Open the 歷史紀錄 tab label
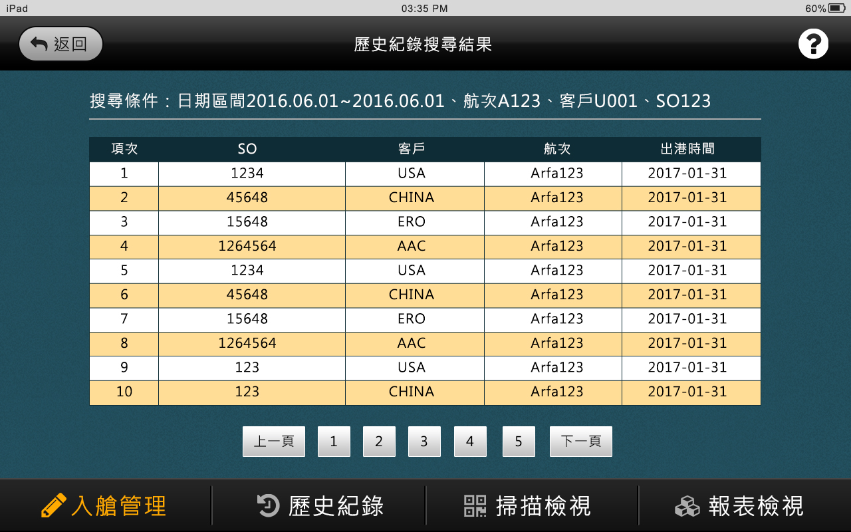851x532 pixels. pyautogui.click(x=336, y=506)
